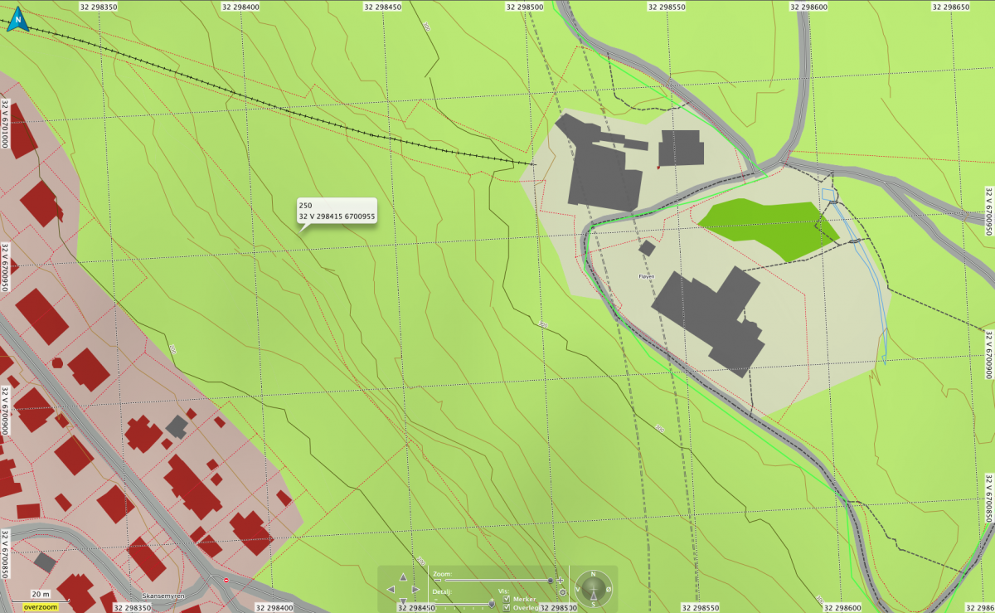Pan the map right with arrow
Viewport: 995px width, 613px height.
(x=415, y=589)
